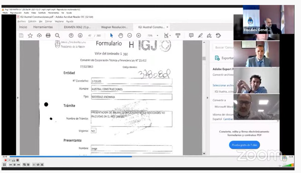Click the VLC frame-by-frame button
The height and width of the screenshot is (173, 301).
click(18, 160)
